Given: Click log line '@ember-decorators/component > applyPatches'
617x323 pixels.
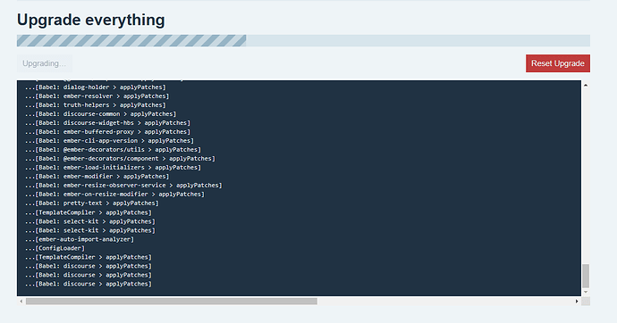Looking at the screenshot, I should click(120, 159).
